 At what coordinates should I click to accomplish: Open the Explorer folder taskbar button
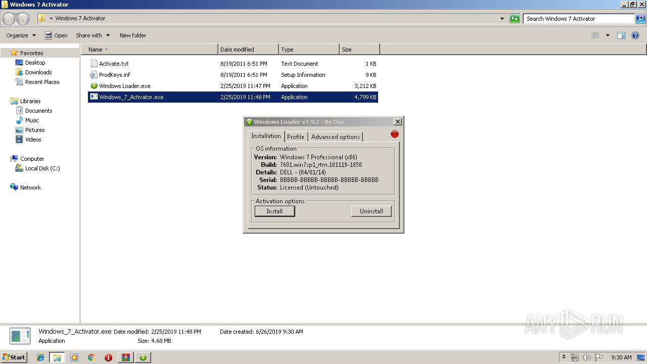pyautogui.click(x=57, y=357)
